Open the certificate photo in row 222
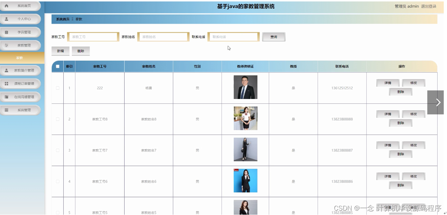The height and width of the screenshot is (215, 447). pos(245,87)
